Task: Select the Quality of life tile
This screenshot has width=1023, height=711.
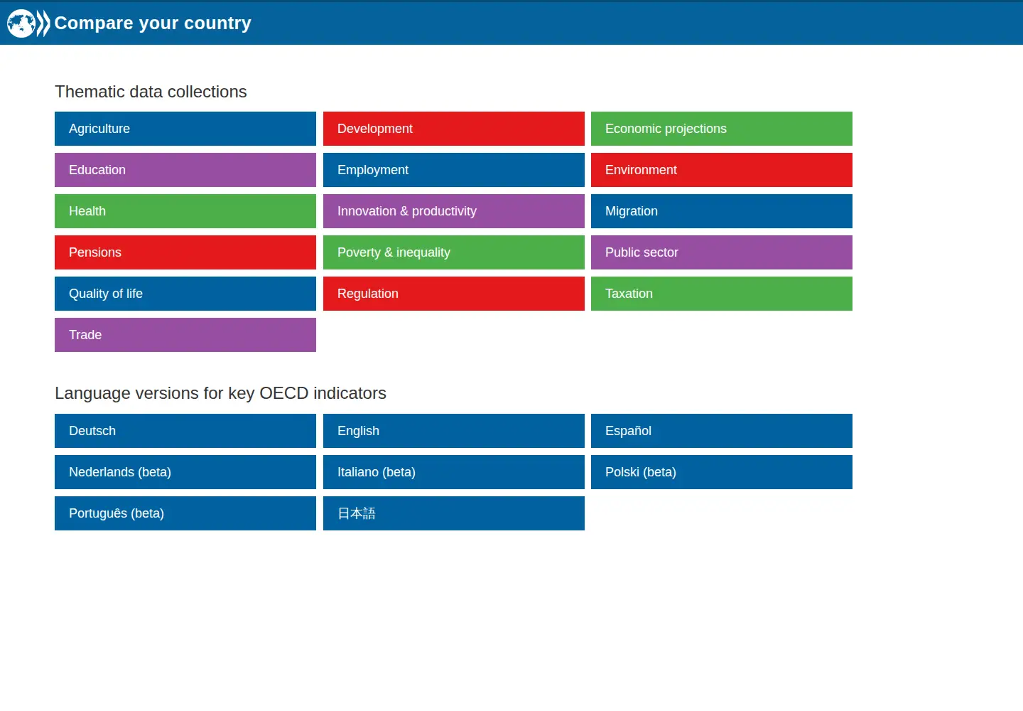Action: point(185,294)
